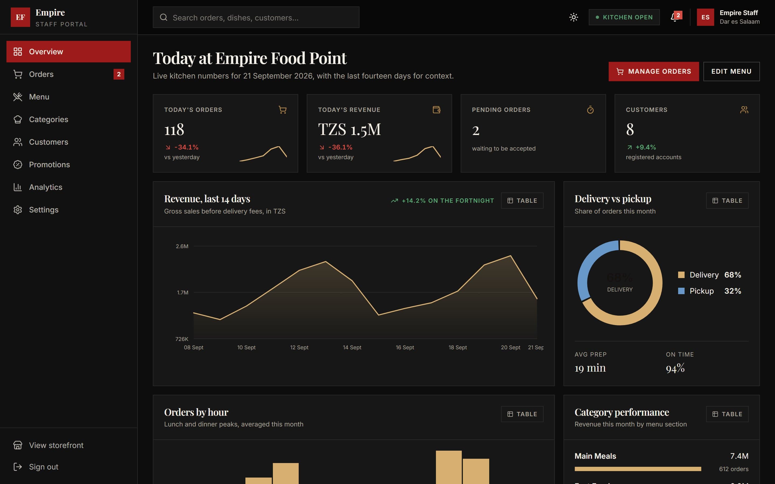
Task: Click the Manage Orders button
Action: click(654, 71)
